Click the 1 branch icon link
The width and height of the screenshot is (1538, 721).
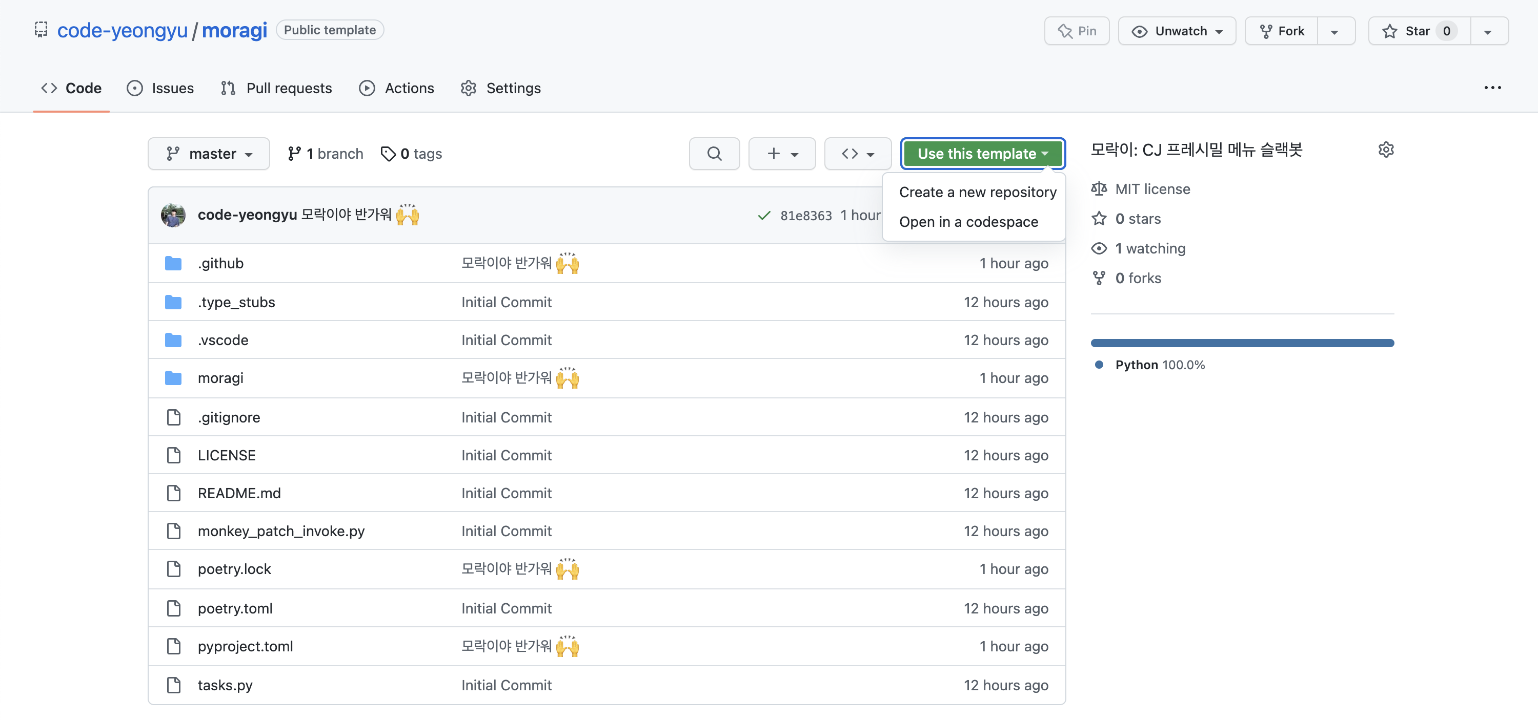pyautogui.click(x=294, y=154)
